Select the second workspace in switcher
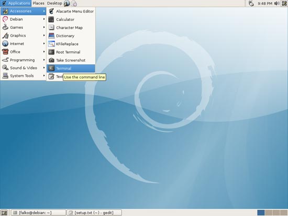288x216 pixels. coord(269,213)
